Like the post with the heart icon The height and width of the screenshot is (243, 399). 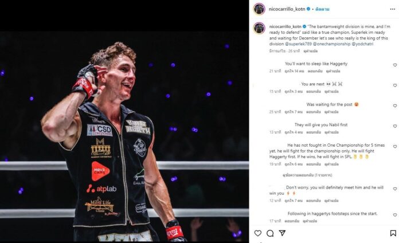pos(258,233)
